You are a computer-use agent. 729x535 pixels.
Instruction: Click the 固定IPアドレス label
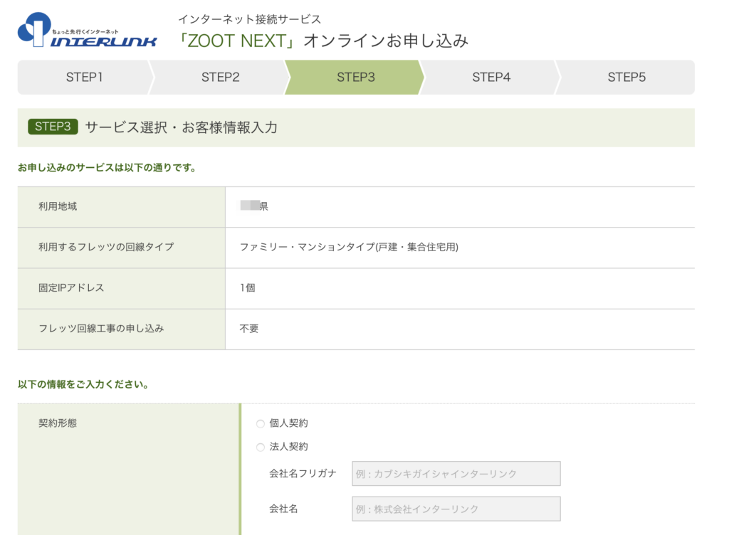[71, 287]
